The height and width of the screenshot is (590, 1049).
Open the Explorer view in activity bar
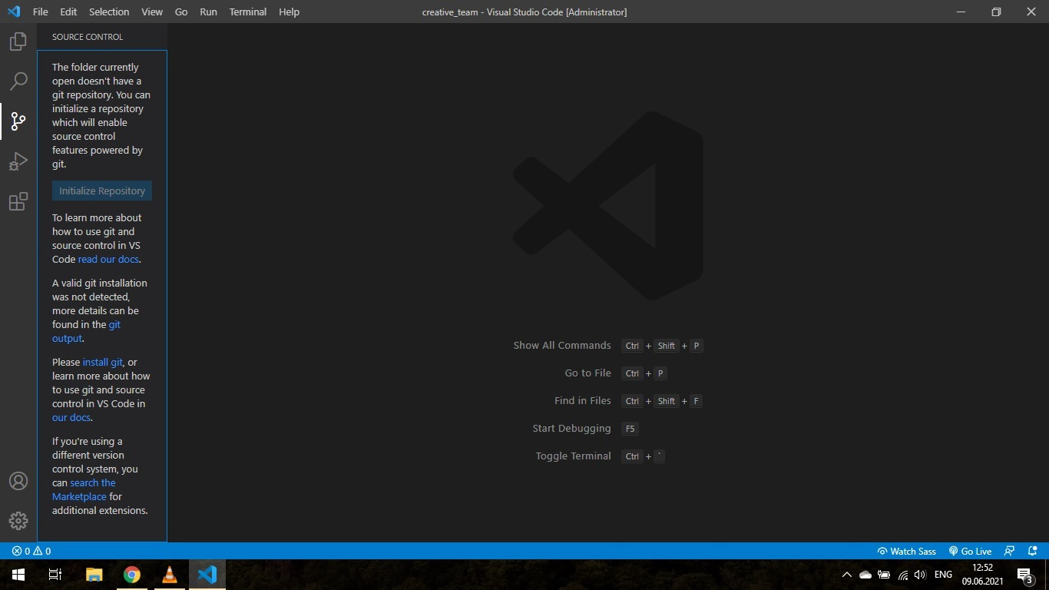pos(18,41)
